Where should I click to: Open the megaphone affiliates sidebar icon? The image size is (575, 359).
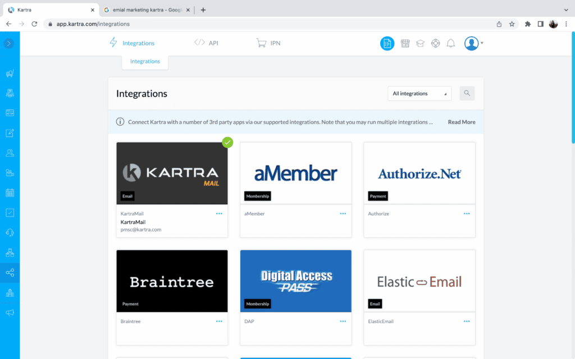point(10,312)
